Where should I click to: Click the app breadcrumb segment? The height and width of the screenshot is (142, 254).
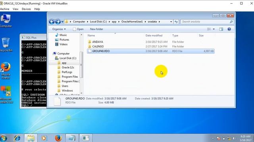click(x=114, y=22)
